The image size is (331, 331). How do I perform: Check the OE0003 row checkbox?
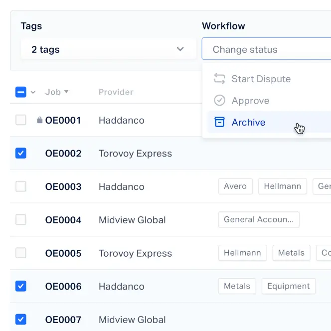(21, 186)
